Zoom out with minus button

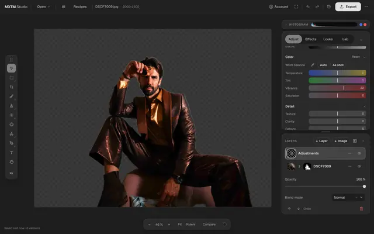coord(150,225)
